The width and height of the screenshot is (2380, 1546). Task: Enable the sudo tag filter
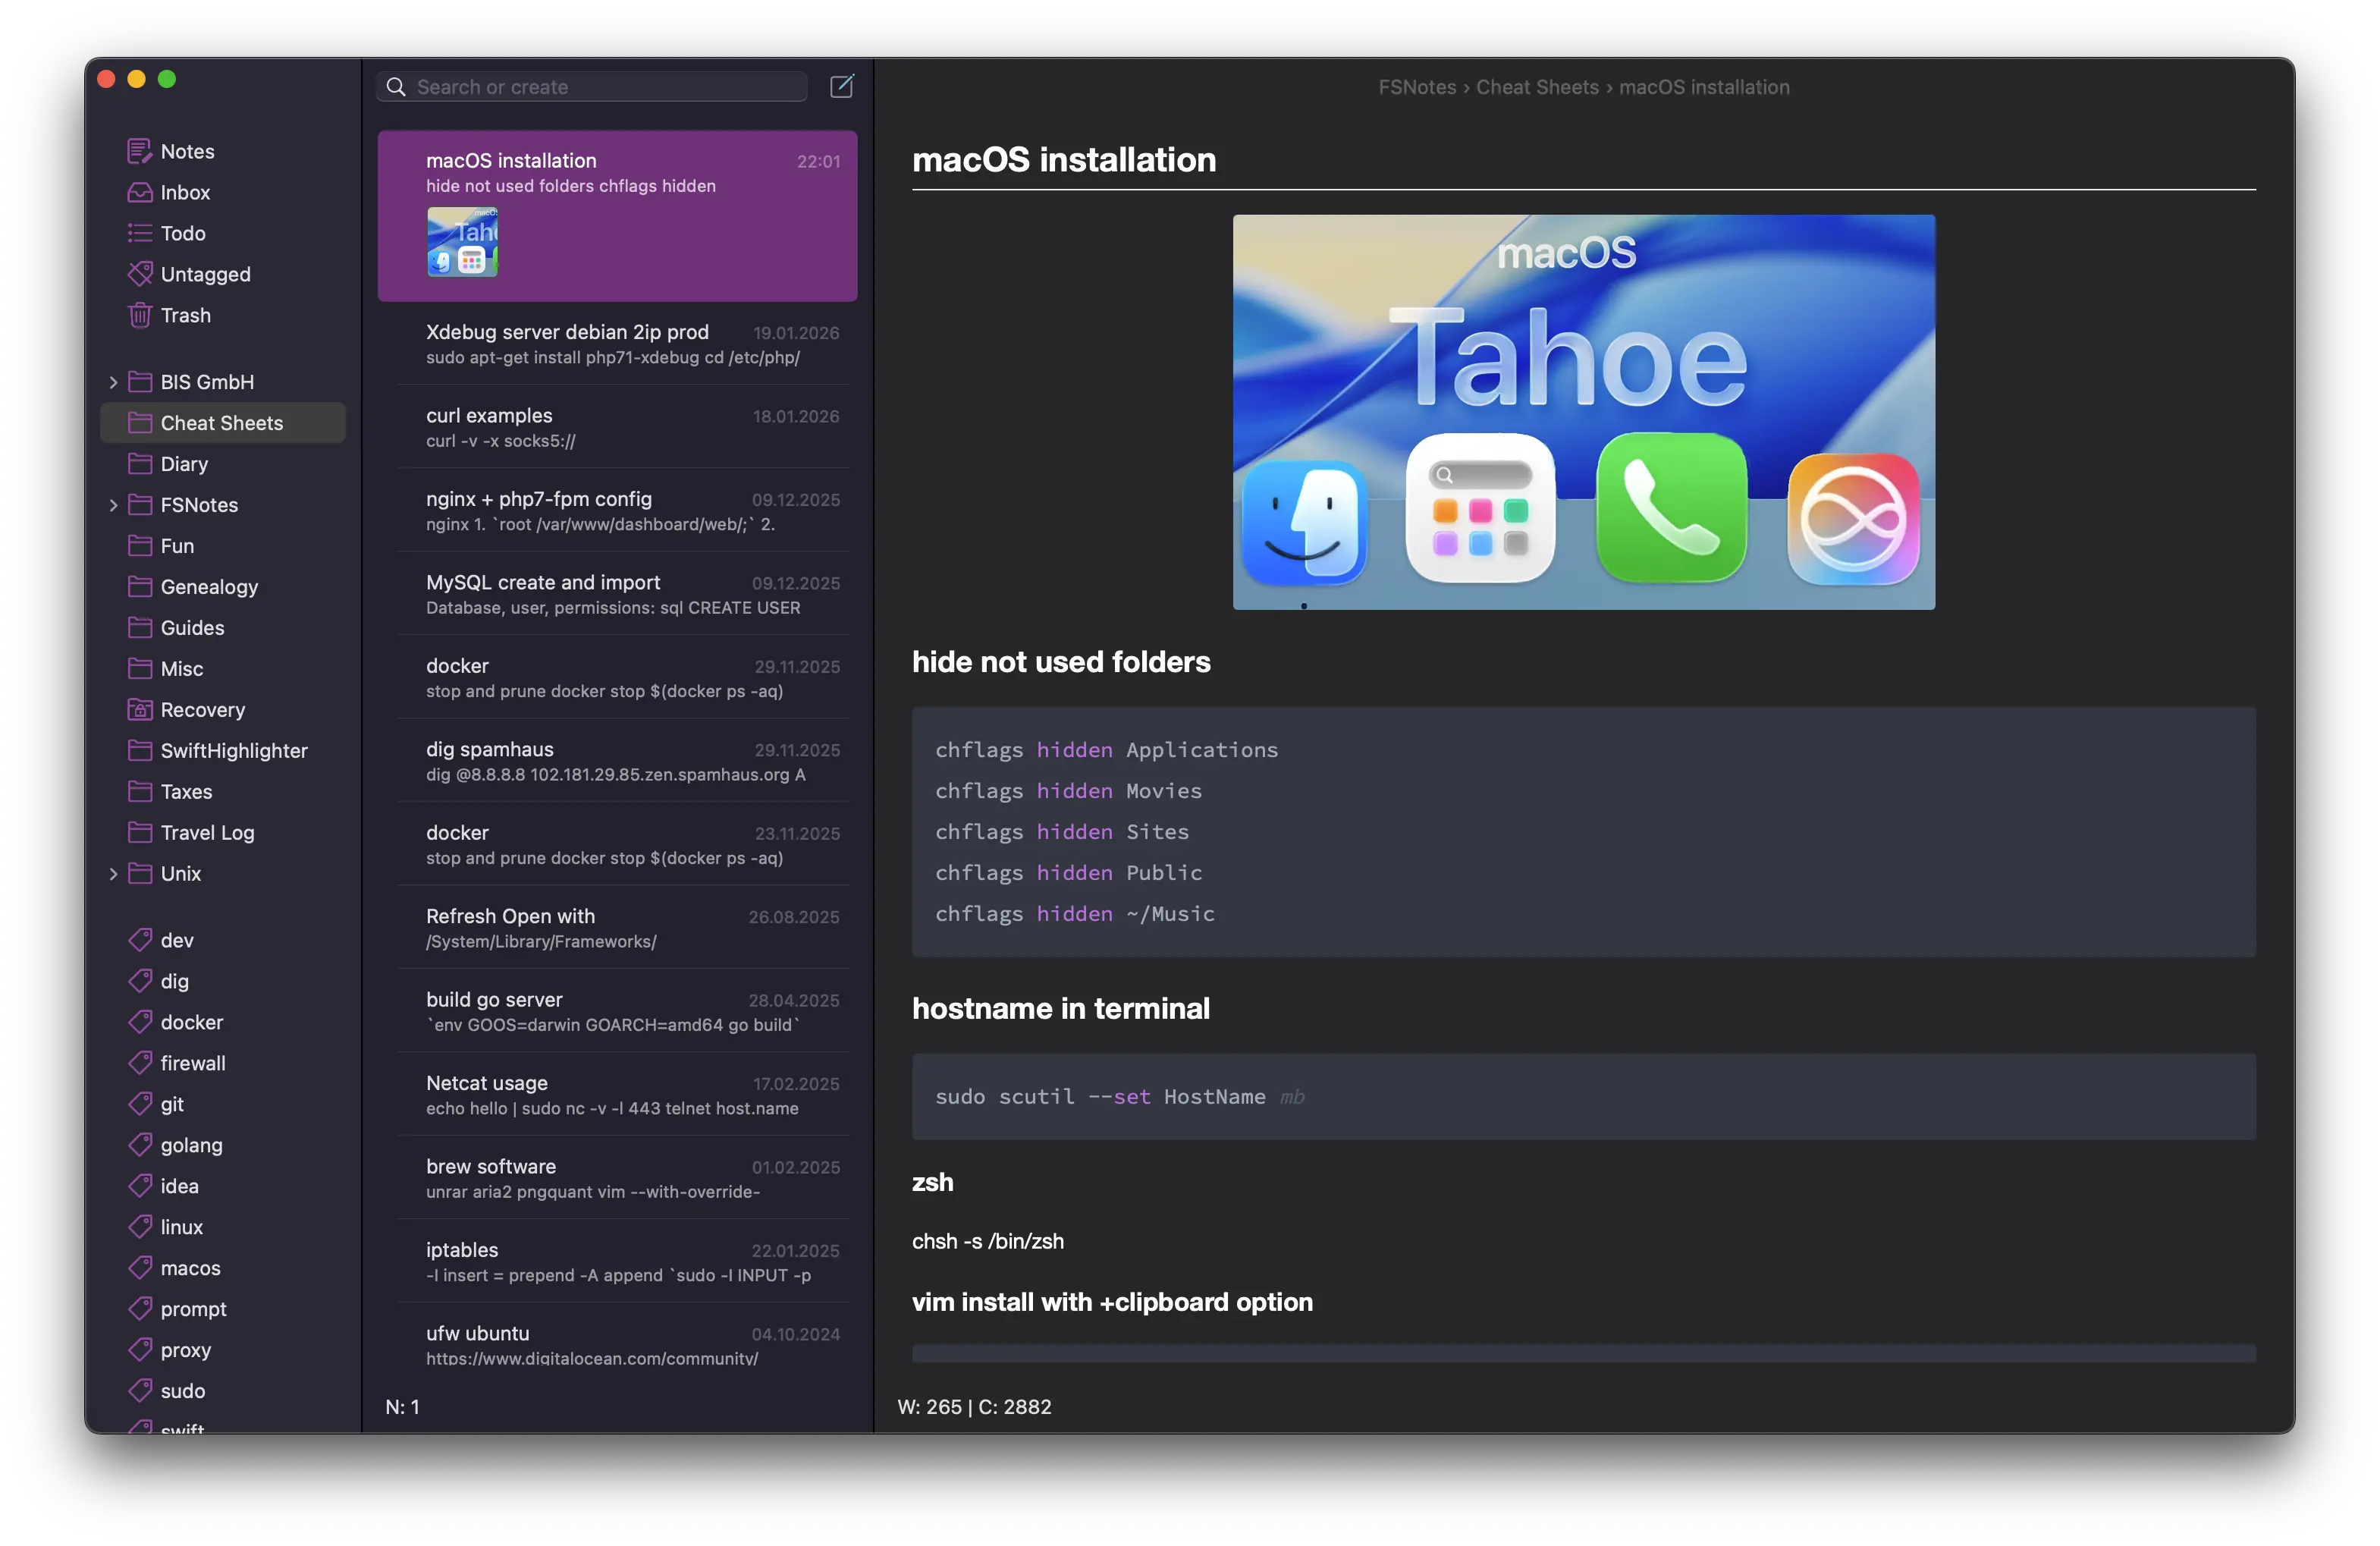click(x=183, y=1390)
